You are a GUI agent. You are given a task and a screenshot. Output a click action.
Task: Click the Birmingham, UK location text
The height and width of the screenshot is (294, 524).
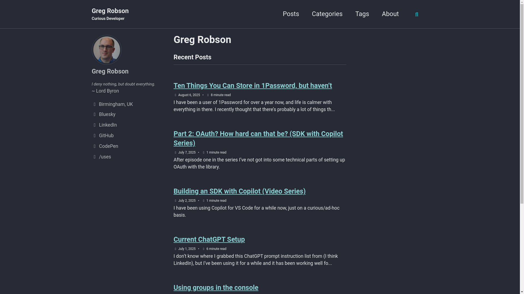point(116,104)
